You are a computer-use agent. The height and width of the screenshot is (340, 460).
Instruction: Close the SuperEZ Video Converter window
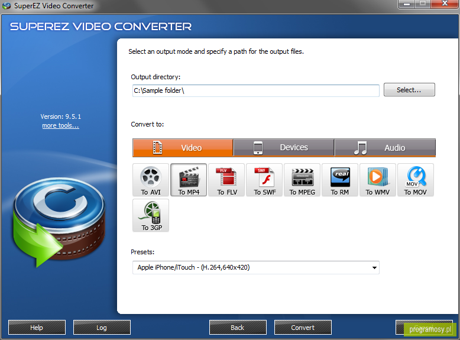point(445,4)
